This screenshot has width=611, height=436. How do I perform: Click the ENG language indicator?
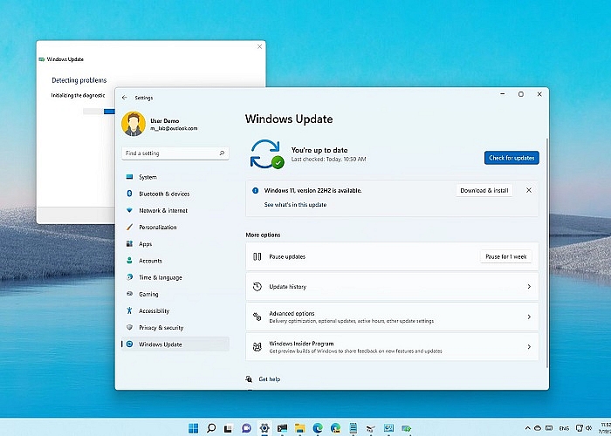coord(564,428)
